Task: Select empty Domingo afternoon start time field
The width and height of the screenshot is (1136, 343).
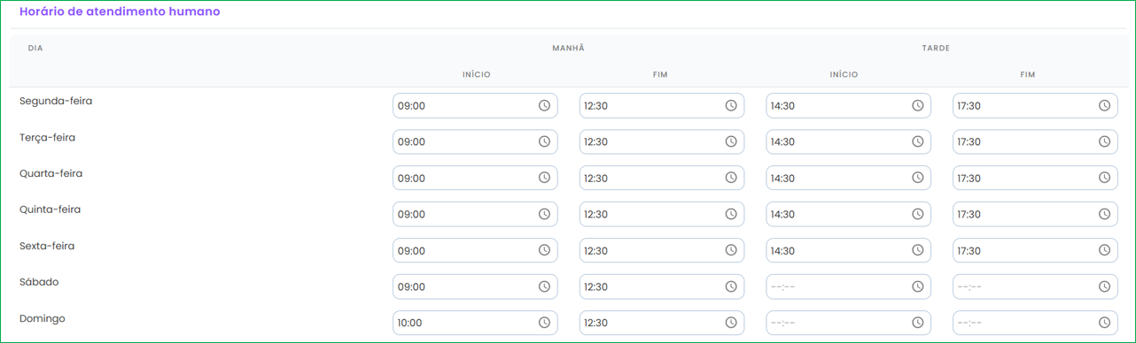Action: (848, 323)
